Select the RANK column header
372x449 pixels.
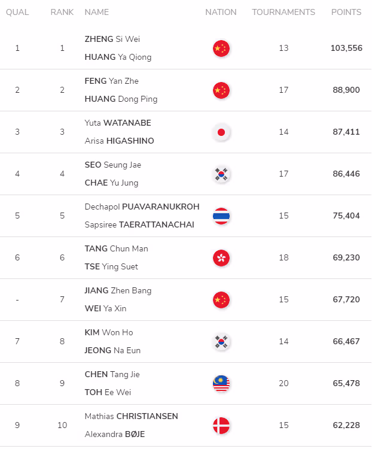[x=62, y=12]
